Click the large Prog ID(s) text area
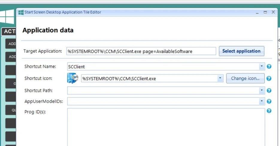 166,127
